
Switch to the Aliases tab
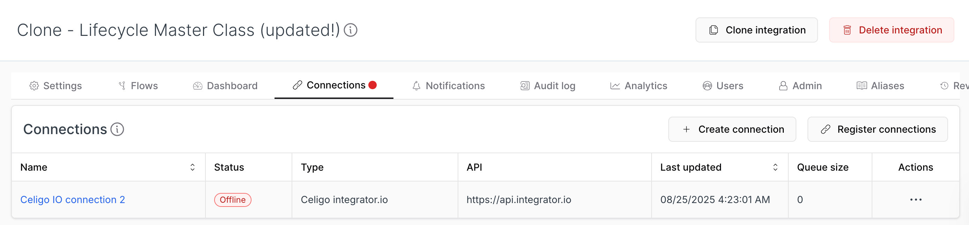point(880,86)
